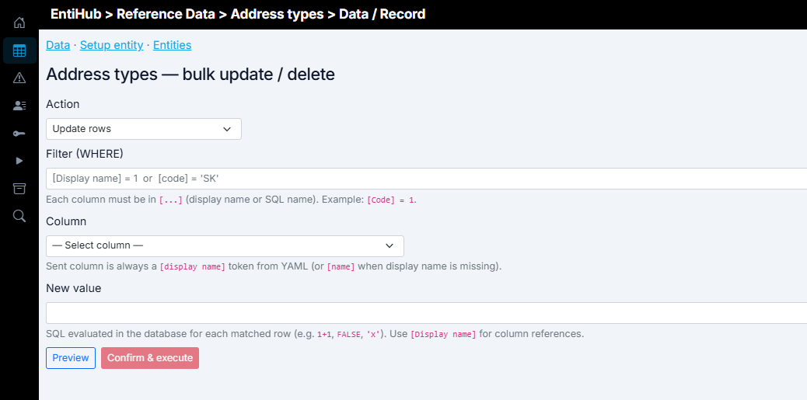Click the magnifier search icon
Viewport: 807px width, 400px height.
click(19, 216)
